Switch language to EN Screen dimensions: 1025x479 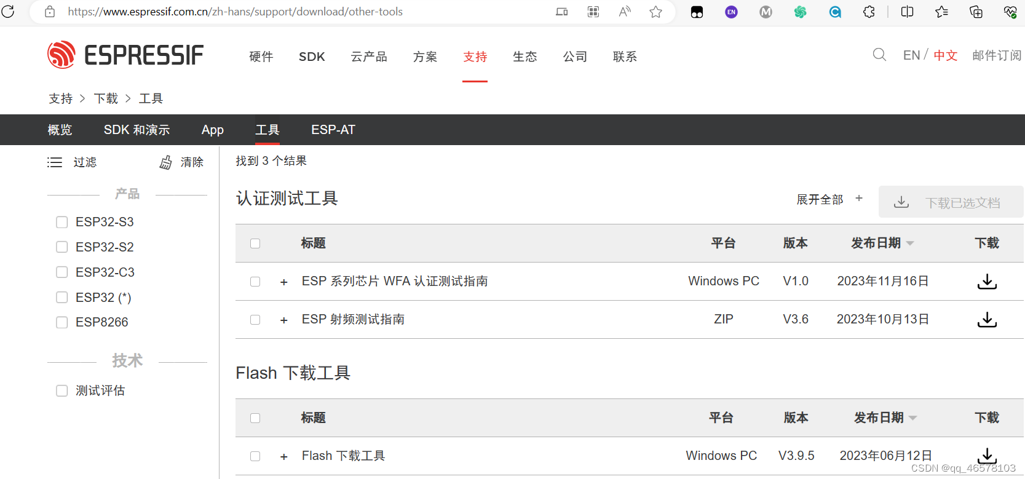tap(911, 55)
